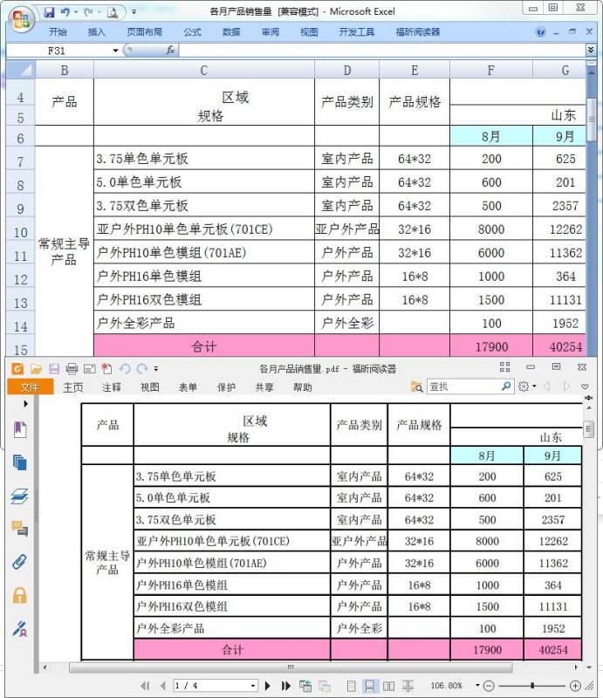Viewport: 603px width, 698px height.
Task: Open Excel help question mark icon
Action: 541,31
